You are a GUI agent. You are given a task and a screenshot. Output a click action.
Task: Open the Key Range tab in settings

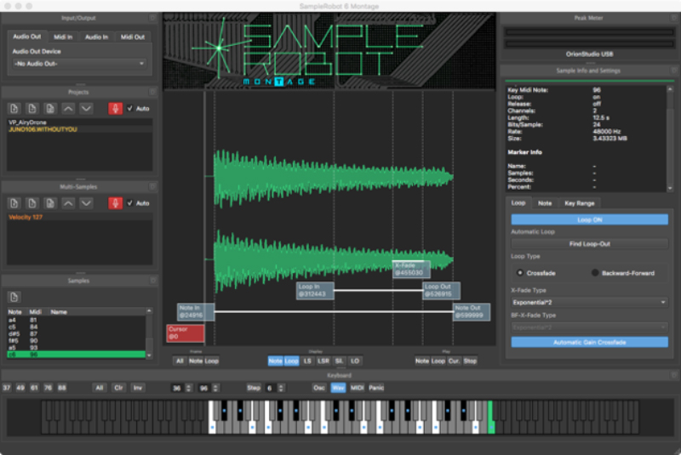(x=580, y=203)
